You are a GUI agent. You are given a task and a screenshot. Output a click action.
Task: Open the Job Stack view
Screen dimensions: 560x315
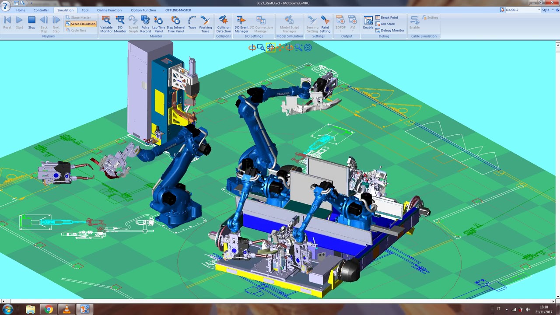pos(385,24)
